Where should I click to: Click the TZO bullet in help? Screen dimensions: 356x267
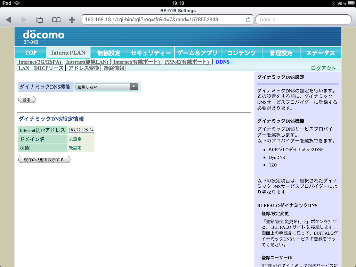tap(273, 165)
